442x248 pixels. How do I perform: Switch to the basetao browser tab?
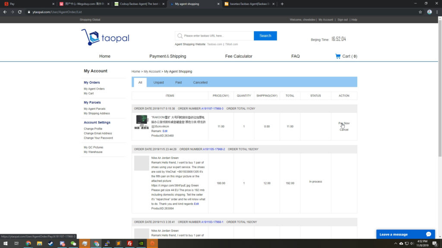[249, 4]
